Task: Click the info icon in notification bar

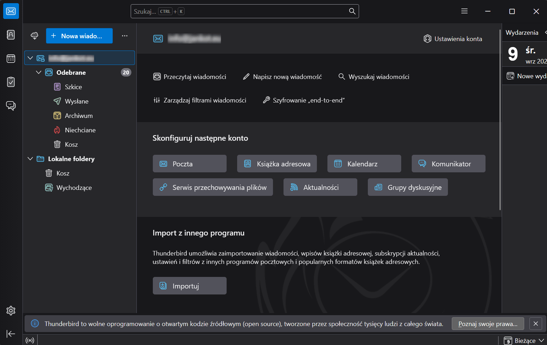Action: 35,324
